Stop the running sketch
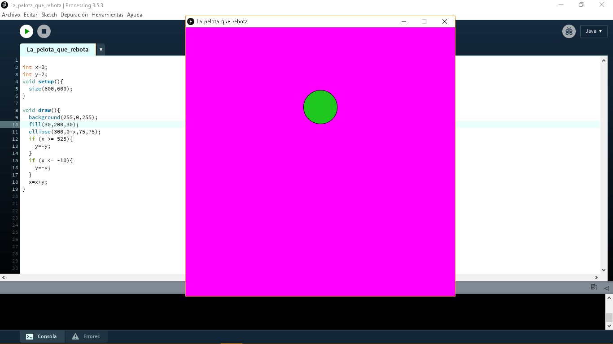The width and height of the screenshot is (613, 344). coord(44,31)
